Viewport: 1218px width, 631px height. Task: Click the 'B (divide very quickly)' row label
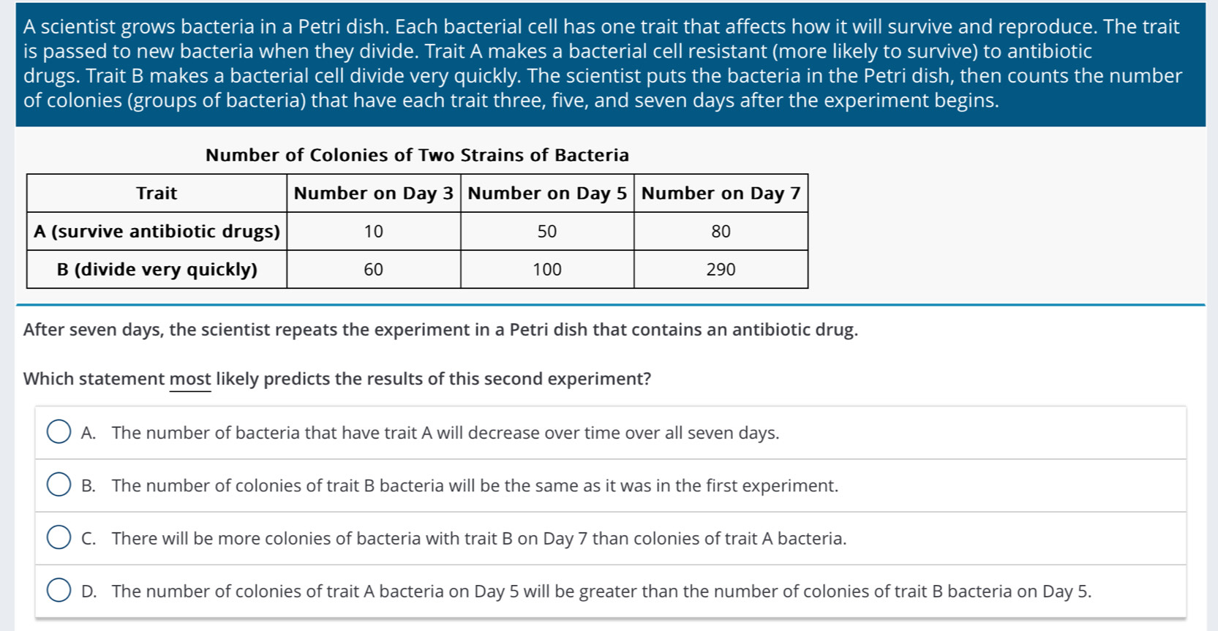(157, 269)
